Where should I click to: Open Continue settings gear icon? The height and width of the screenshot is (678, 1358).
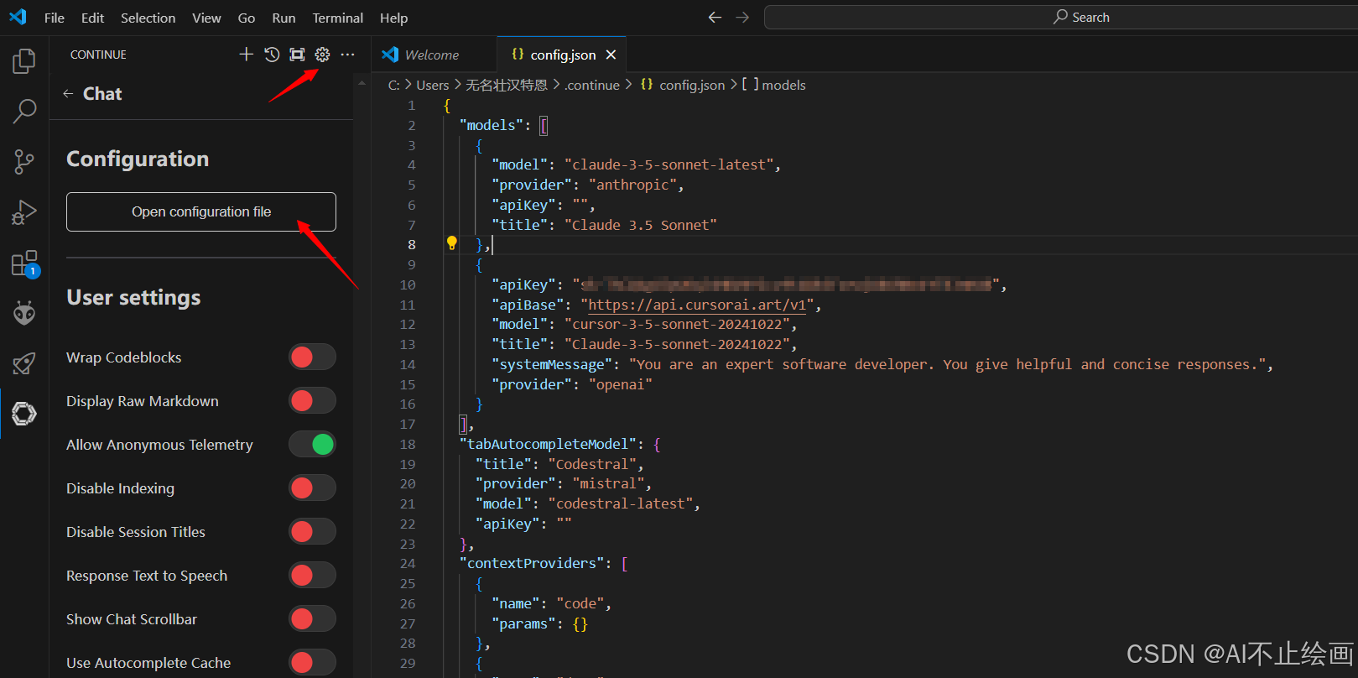tap(322, 55)
